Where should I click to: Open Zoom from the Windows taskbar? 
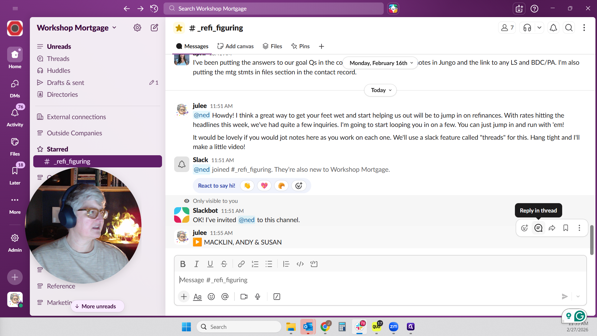pyautogui.click(x=393, y=327)
